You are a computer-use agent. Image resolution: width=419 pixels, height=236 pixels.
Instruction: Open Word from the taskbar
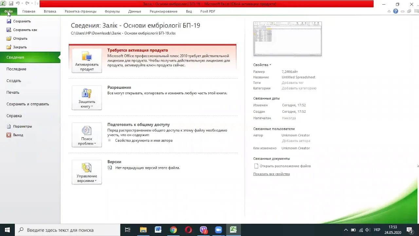(158, 230)
